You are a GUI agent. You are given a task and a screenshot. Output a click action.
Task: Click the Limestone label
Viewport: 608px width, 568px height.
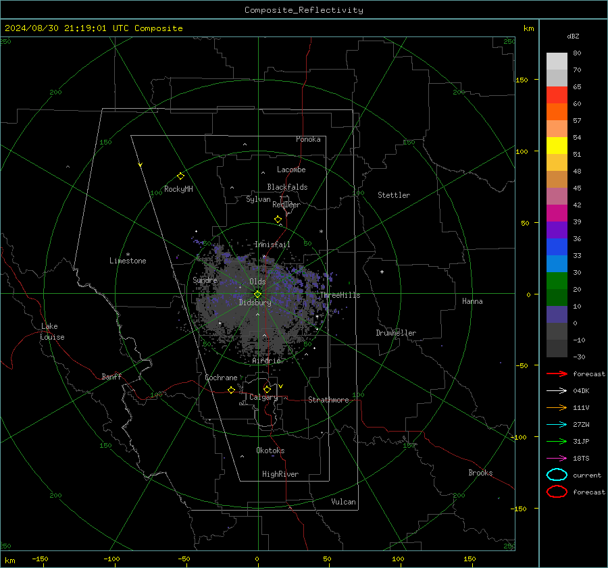coord(128,261)
